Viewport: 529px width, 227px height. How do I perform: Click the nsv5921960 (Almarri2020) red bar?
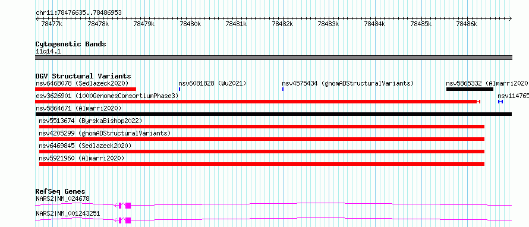pos(262,164)
